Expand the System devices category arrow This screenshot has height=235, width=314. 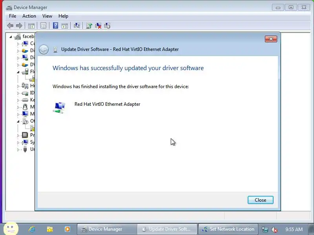(x=18, y=143)
